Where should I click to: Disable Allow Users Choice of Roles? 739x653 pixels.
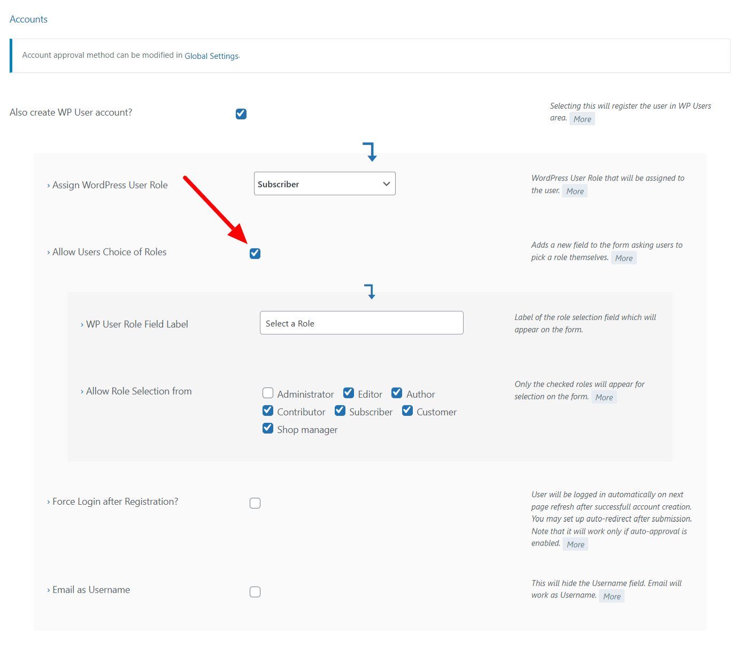pos(255,253)
